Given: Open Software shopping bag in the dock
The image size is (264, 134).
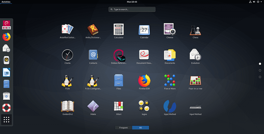Looking at the screenshot, I should [x=6, y=96].
